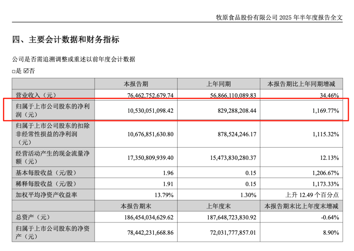Screen dimensions: 354x251
Task: Select the '营业收入（元）' row label
Action: [x=36, y=95]
